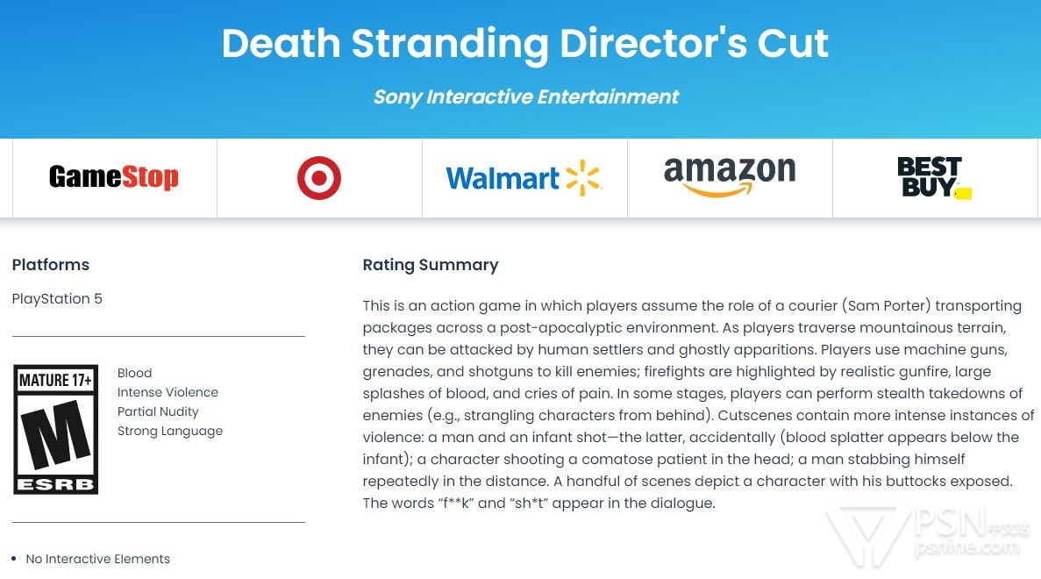Click the Intense Violence descriptor

168,392
